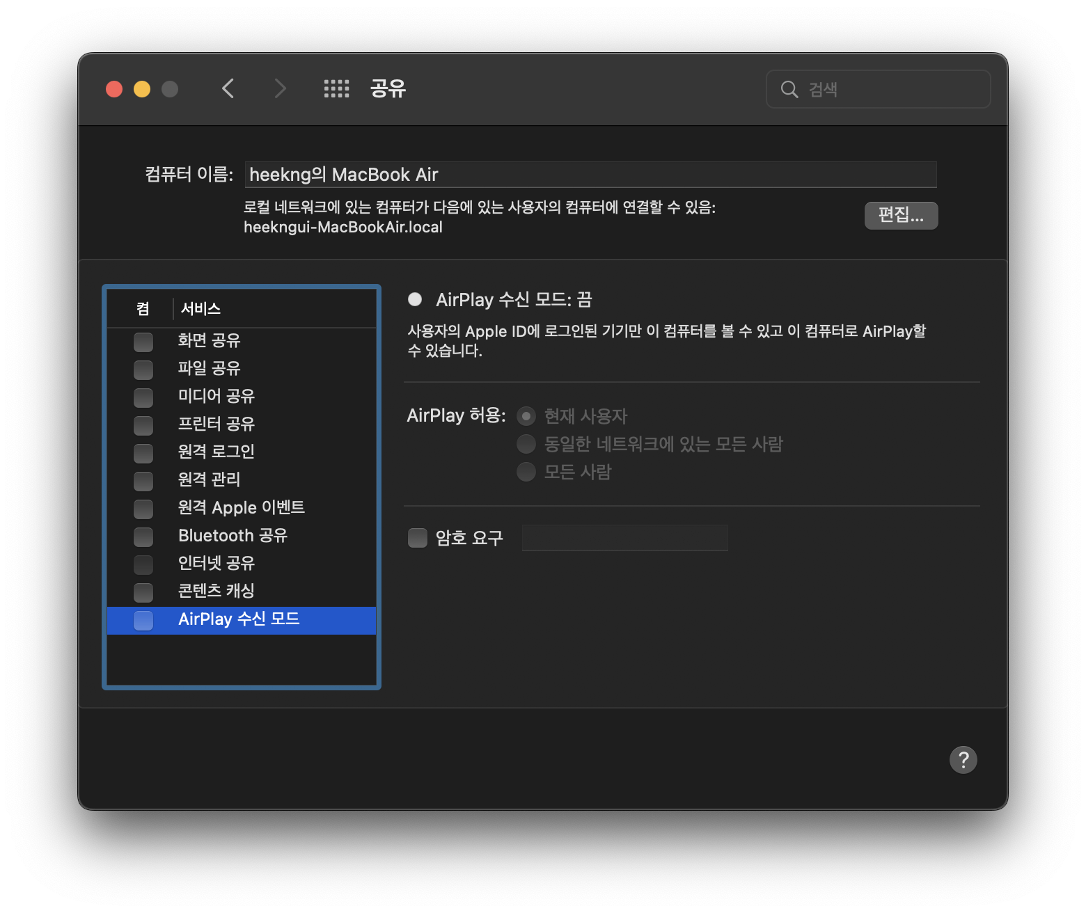This screenshot has height=913, width=1086.
Task: Select the 원격 로그인 service row
Action: coord(216,452)
